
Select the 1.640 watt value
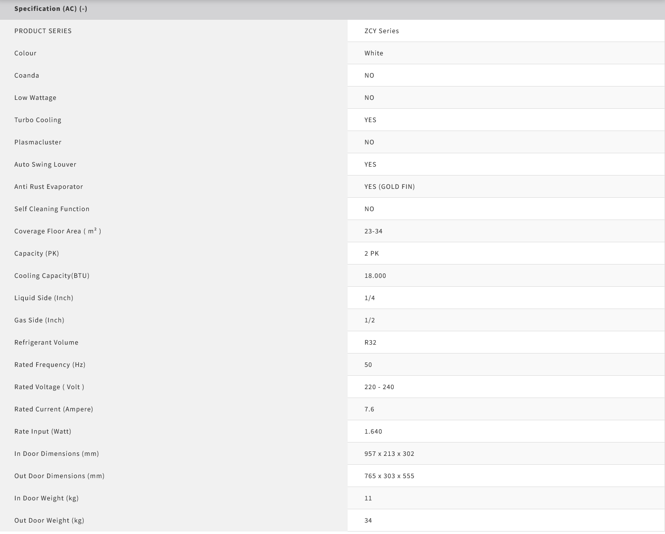[x=373, y=431]
